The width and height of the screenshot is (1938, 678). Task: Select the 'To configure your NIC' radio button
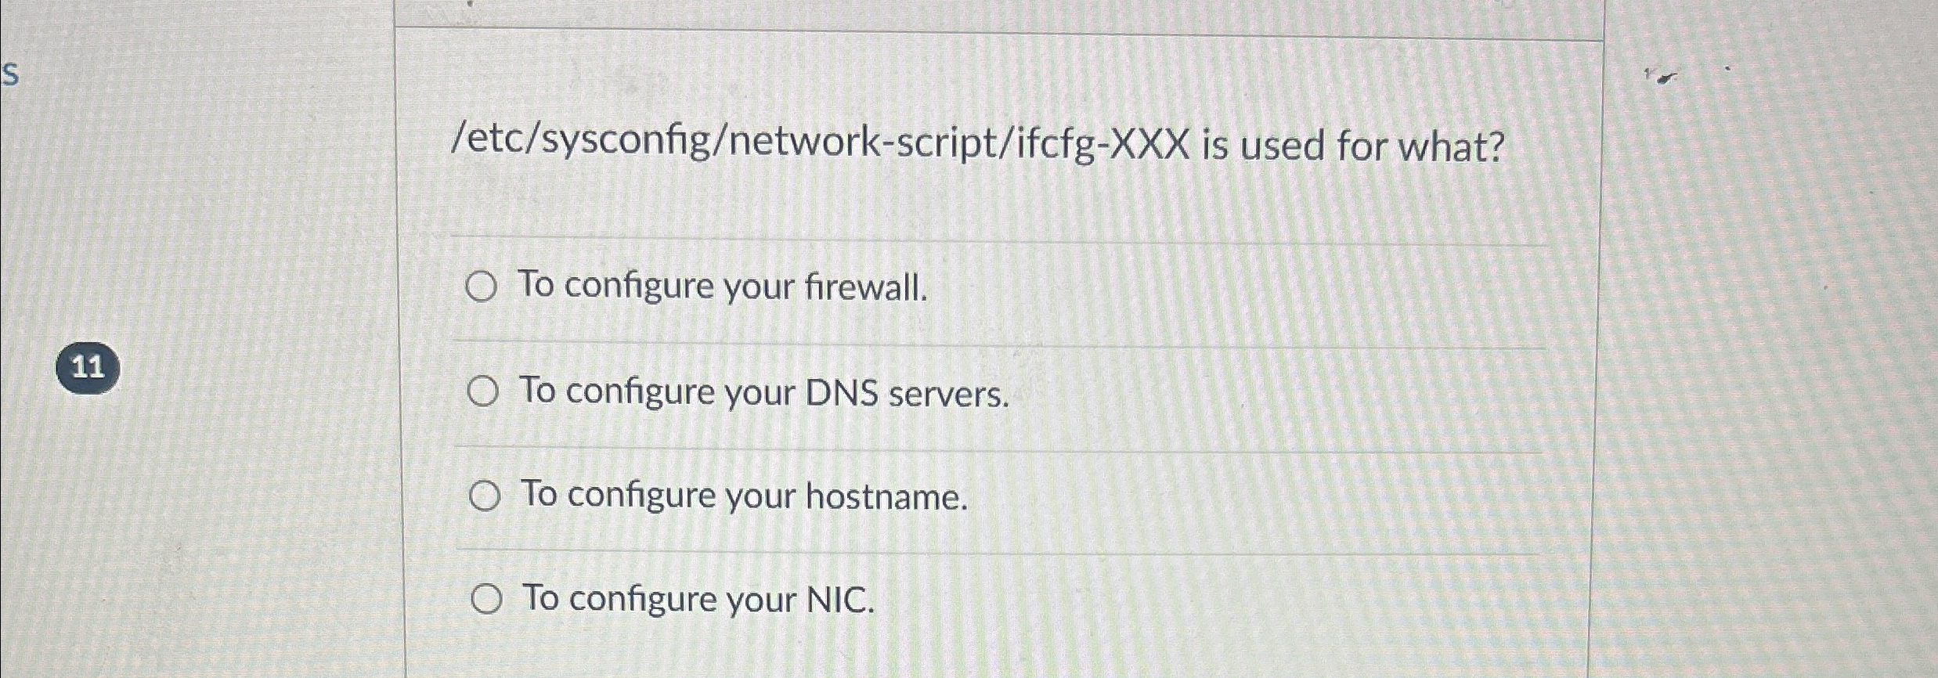489,599
